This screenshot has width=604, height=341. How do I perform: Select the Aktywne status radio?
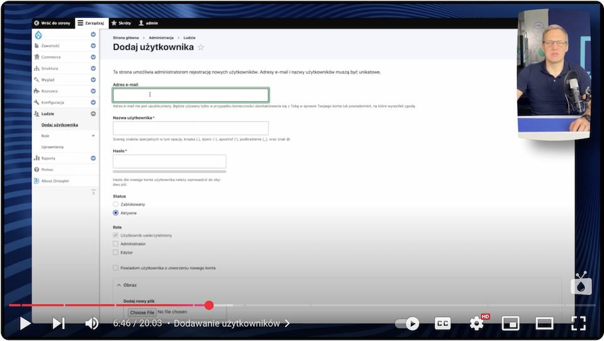[x=116, y=213]
